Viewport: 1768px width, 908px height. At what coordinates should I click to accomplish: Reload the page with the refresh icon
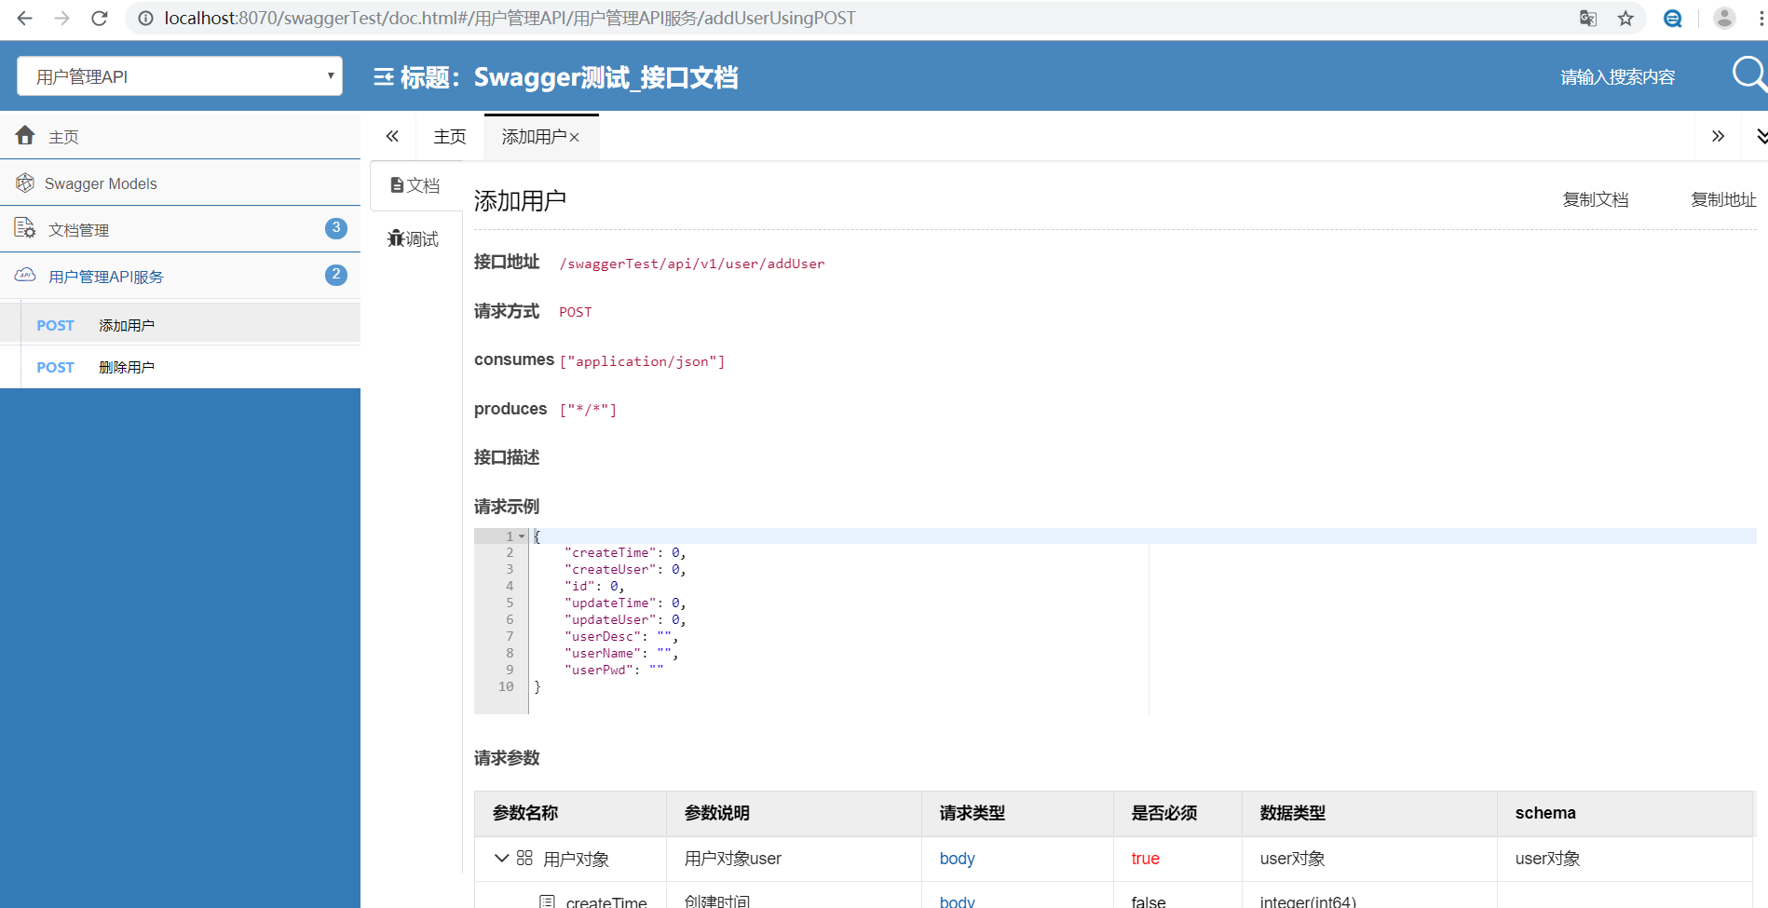coord(100,18)
